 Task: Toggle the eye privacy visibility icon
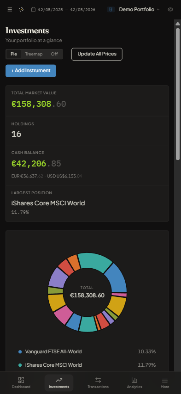tap(170, 10)
